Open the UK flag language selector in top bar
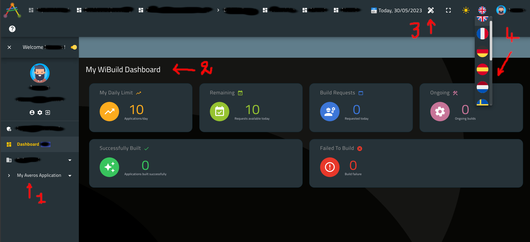This screenshot has width=530, height=242. 482,10
